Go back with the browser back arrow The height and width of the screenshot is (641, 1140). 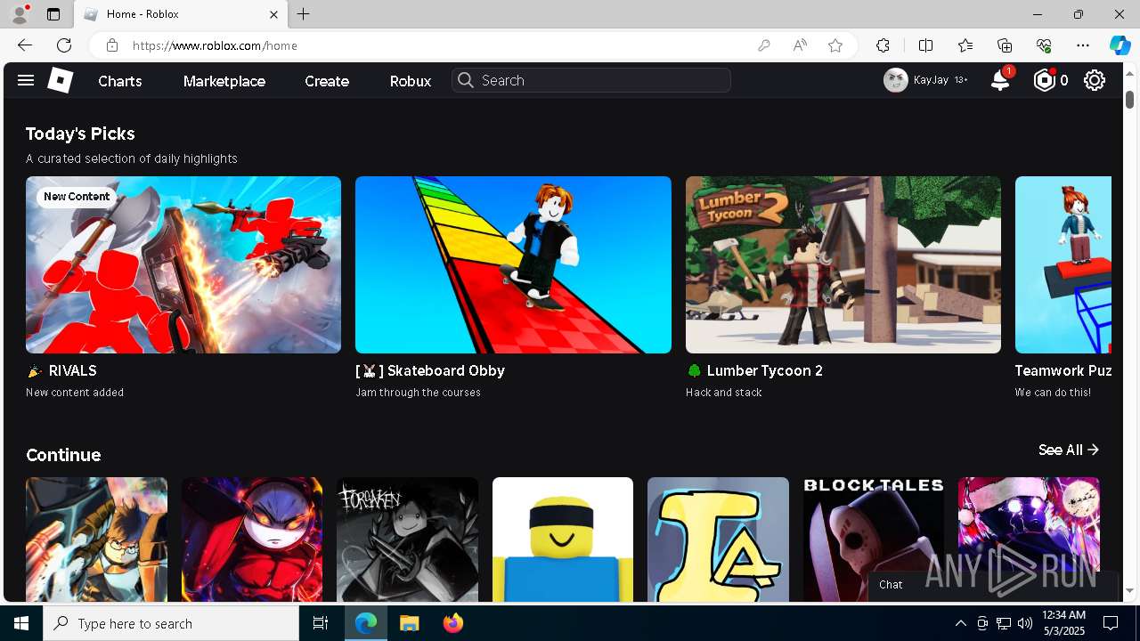[x=25, y=45]
